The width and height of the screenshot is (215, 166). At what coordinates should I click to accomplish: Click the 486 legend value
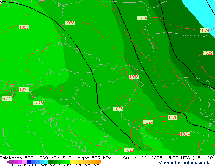click(18, 165)
